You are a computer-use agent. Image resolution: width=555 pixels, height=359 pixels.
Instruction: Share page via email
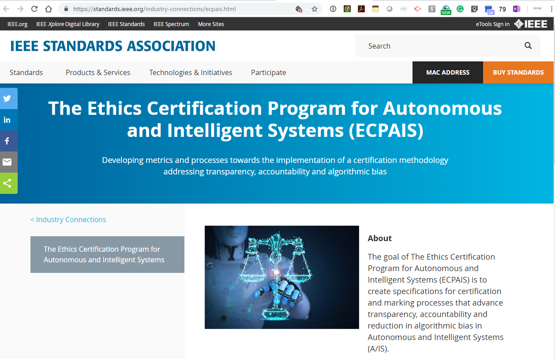point(8,162)
